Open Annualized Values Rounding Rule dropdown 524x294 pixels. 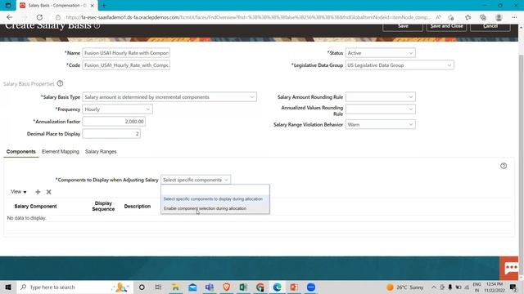(x=381, y=109)
